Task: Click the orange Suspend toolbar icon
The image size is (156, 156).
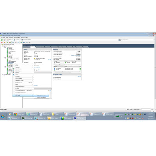Action: click(5, 43)
